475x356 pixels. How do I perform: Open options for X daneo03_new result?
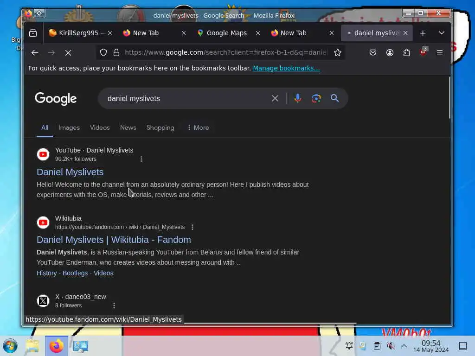[114, 305]
